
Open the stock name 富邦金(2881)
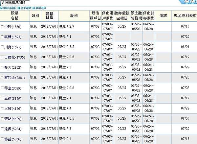(x=15, y=78)
